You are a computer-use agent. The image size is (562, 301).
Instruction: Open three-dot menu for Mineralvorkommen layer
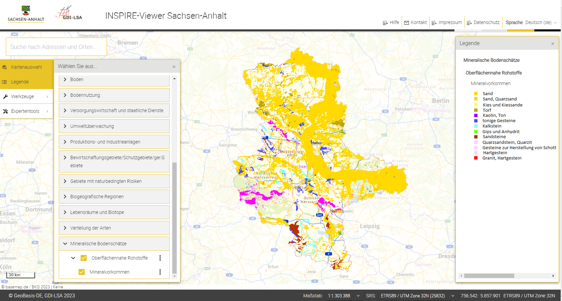coord(160,272)
